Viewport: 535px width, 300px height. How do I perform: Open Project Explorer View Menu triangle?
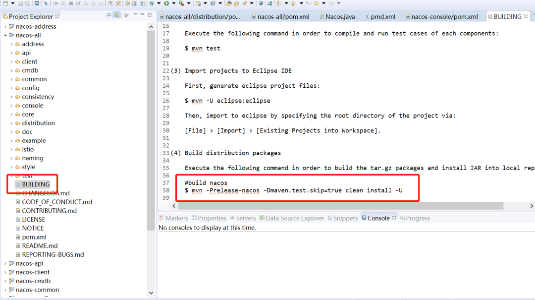[x=135, y=14]
